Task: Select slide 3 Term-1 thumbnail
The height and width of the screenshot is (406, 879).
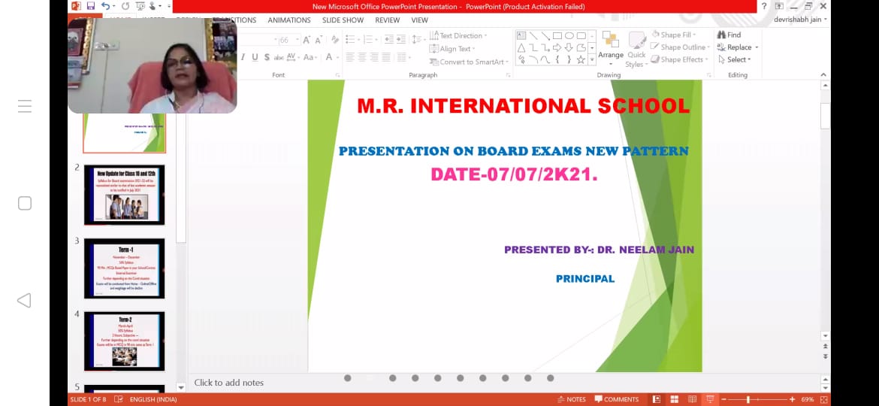Action: click(124, 268)
